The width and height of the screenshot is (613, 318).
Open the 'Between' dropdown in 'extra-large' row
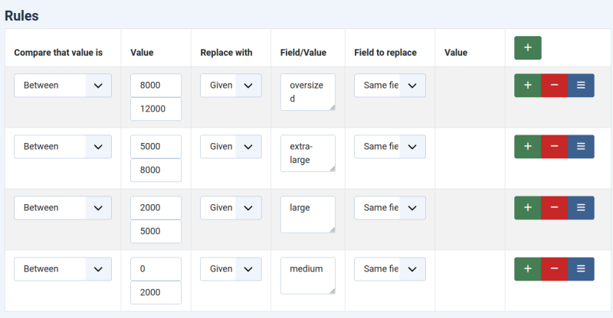pyautogui.click(x=63, y=147)
